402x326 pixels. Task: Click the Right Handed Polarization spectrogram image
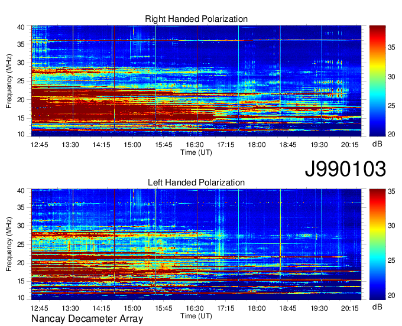point(196,81)
